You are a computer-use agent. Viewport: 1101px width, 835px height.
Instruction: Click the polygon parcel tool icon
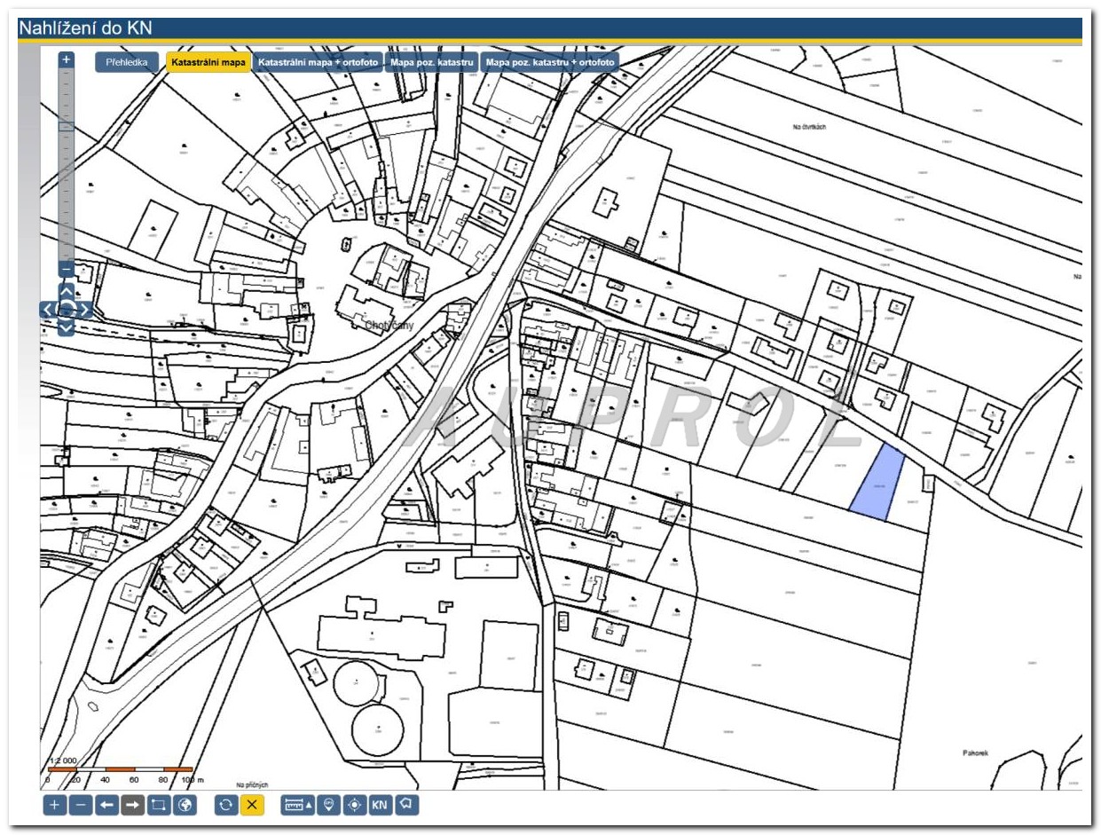pos(406,805)
